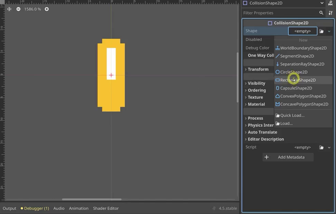
Task: Click the Script <empty> value
Action: 303,147
